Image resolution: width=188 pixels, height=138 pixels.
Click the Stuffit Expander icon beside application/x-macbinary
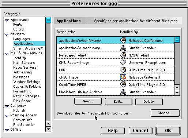[x=123, y=48]
